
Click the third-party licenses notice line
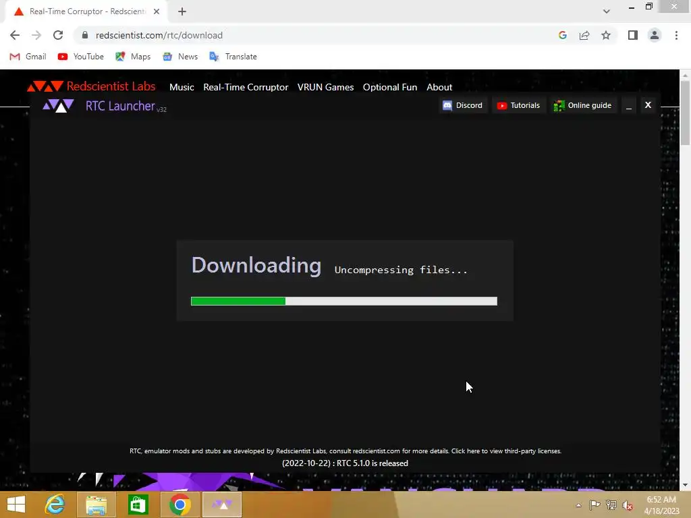[x=345, y=451]
